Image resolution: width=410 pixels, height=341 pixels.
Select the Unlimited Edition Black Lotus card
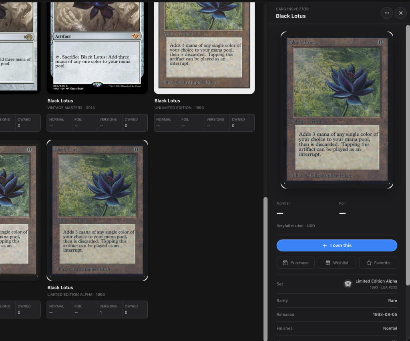tap(204, 47)
